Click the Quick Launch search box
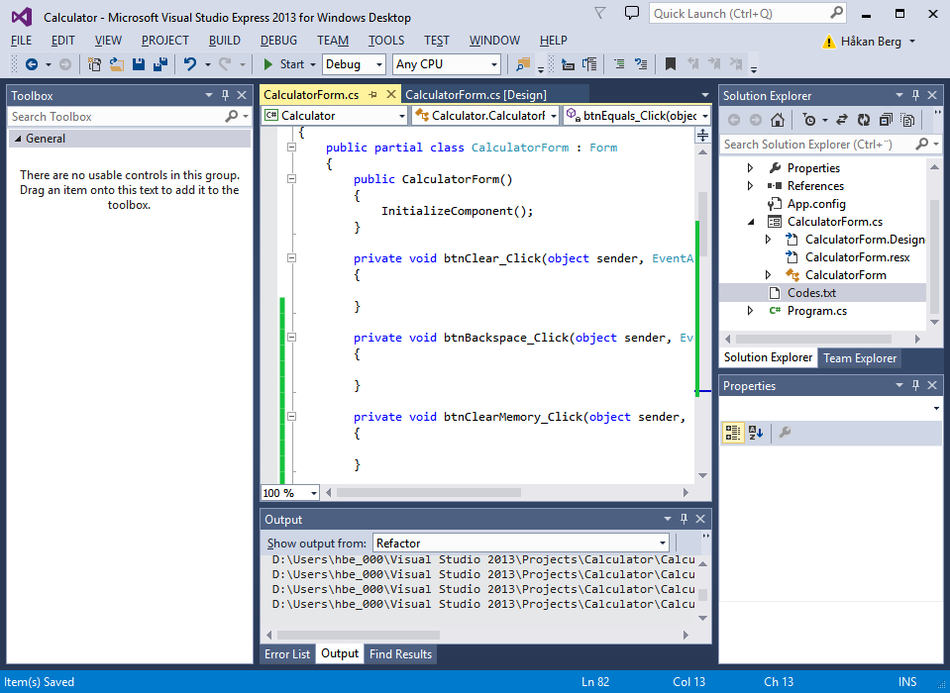Viewport: 950px width, 693px height. [x=739, y=13]
